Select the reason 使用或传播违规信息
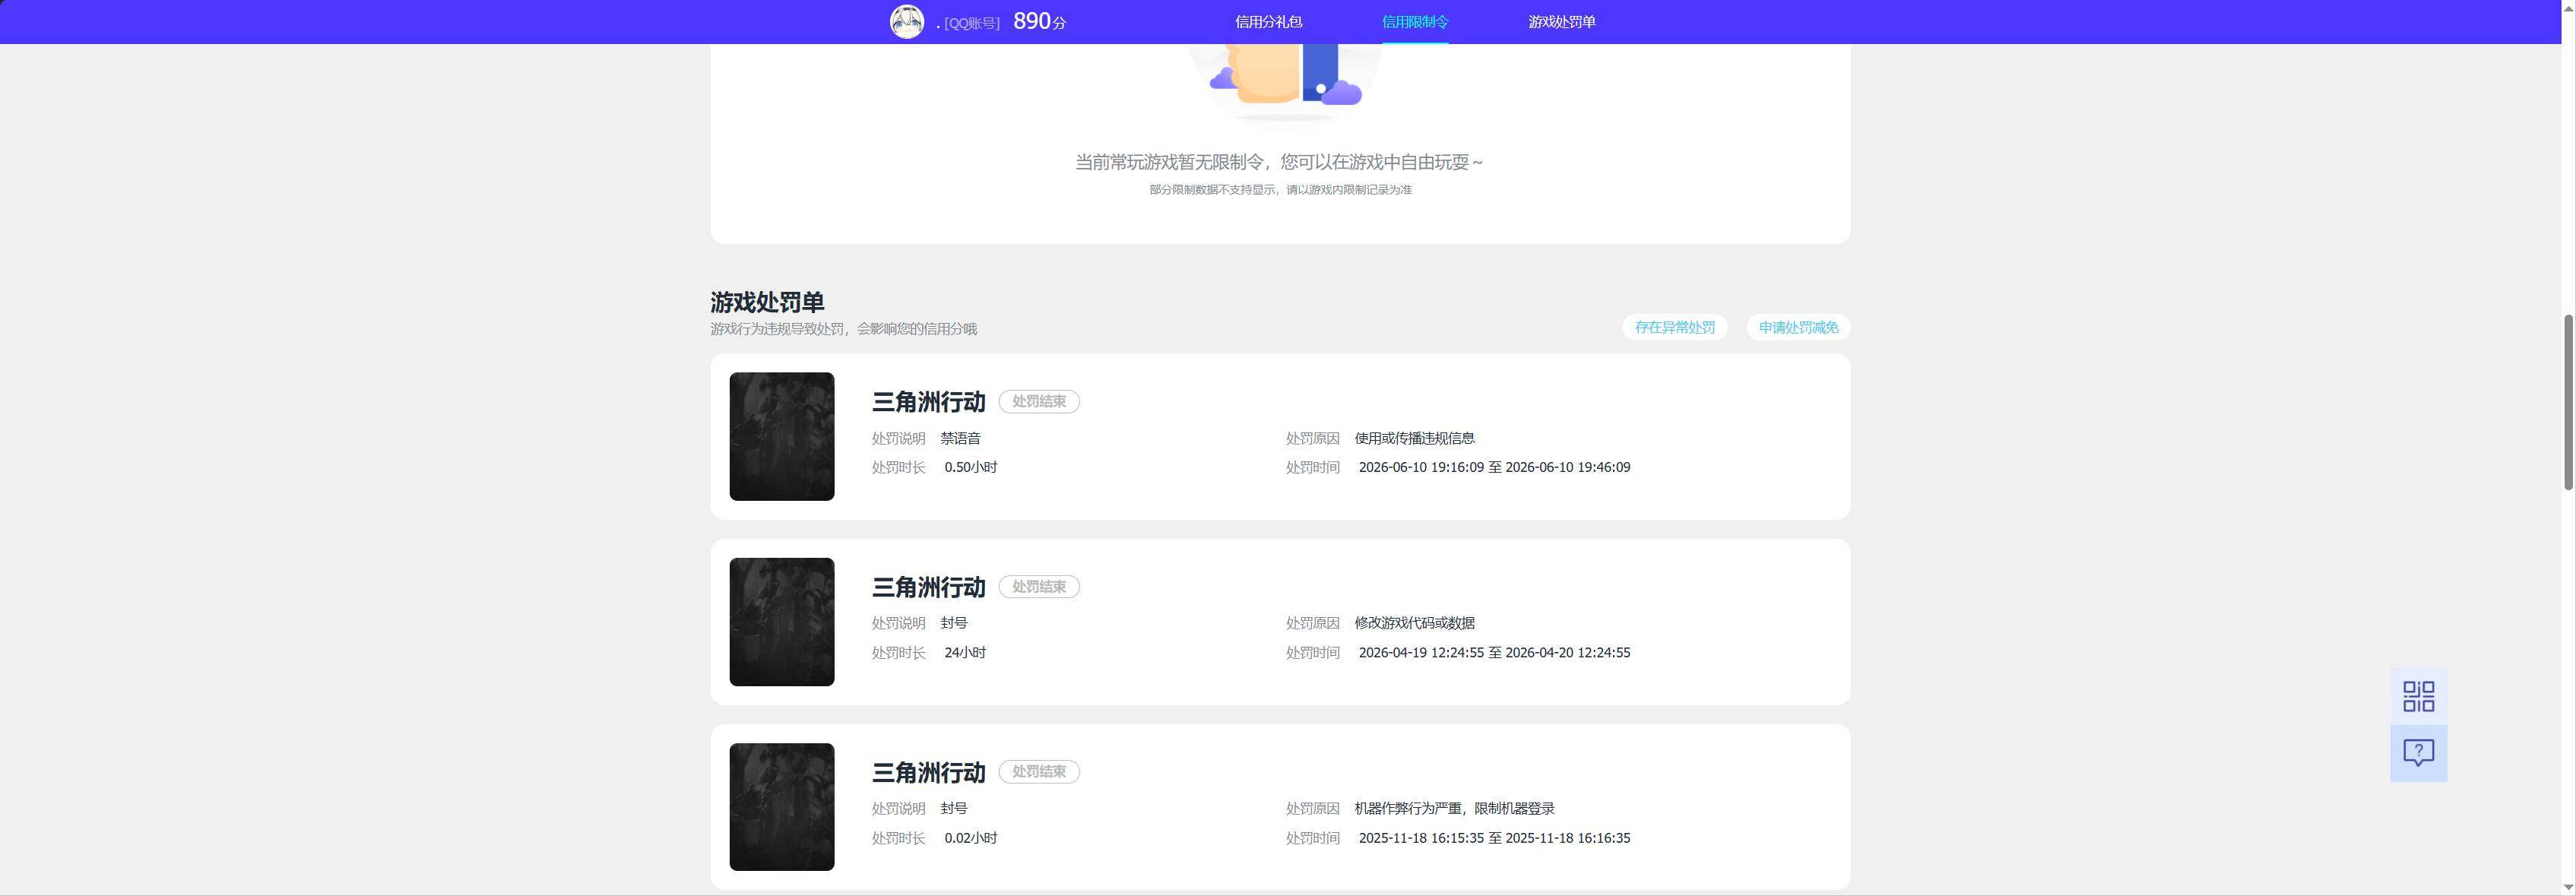2576x896 pixels. click(x=1414, y=438)
